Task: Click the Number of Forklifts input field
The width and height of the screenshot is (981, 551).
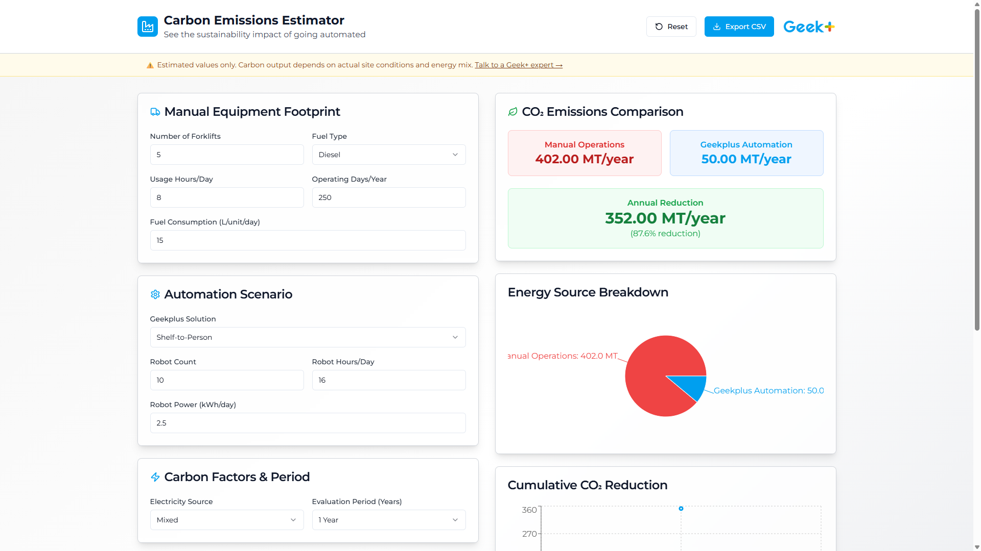Action: click(x=226, y=155)
